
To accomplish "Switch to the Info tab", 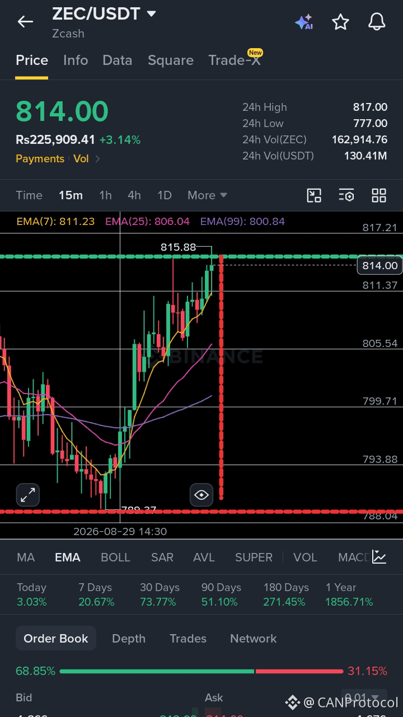I will 76,60.
